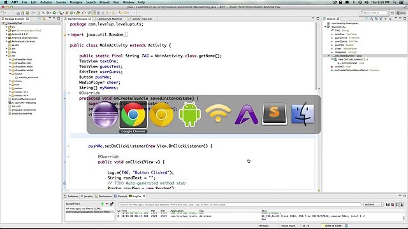Select the Finder icon in app switcher
Screen dimensions: 408x229
coord(303,114)
